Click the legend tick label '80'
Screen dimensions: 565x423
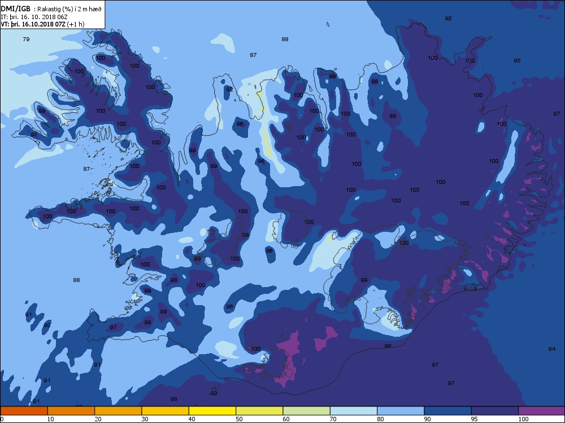[x=380, y=419]
